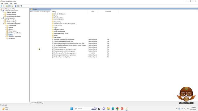Open Microsoft Edge from the taskbar

(113, 109)
